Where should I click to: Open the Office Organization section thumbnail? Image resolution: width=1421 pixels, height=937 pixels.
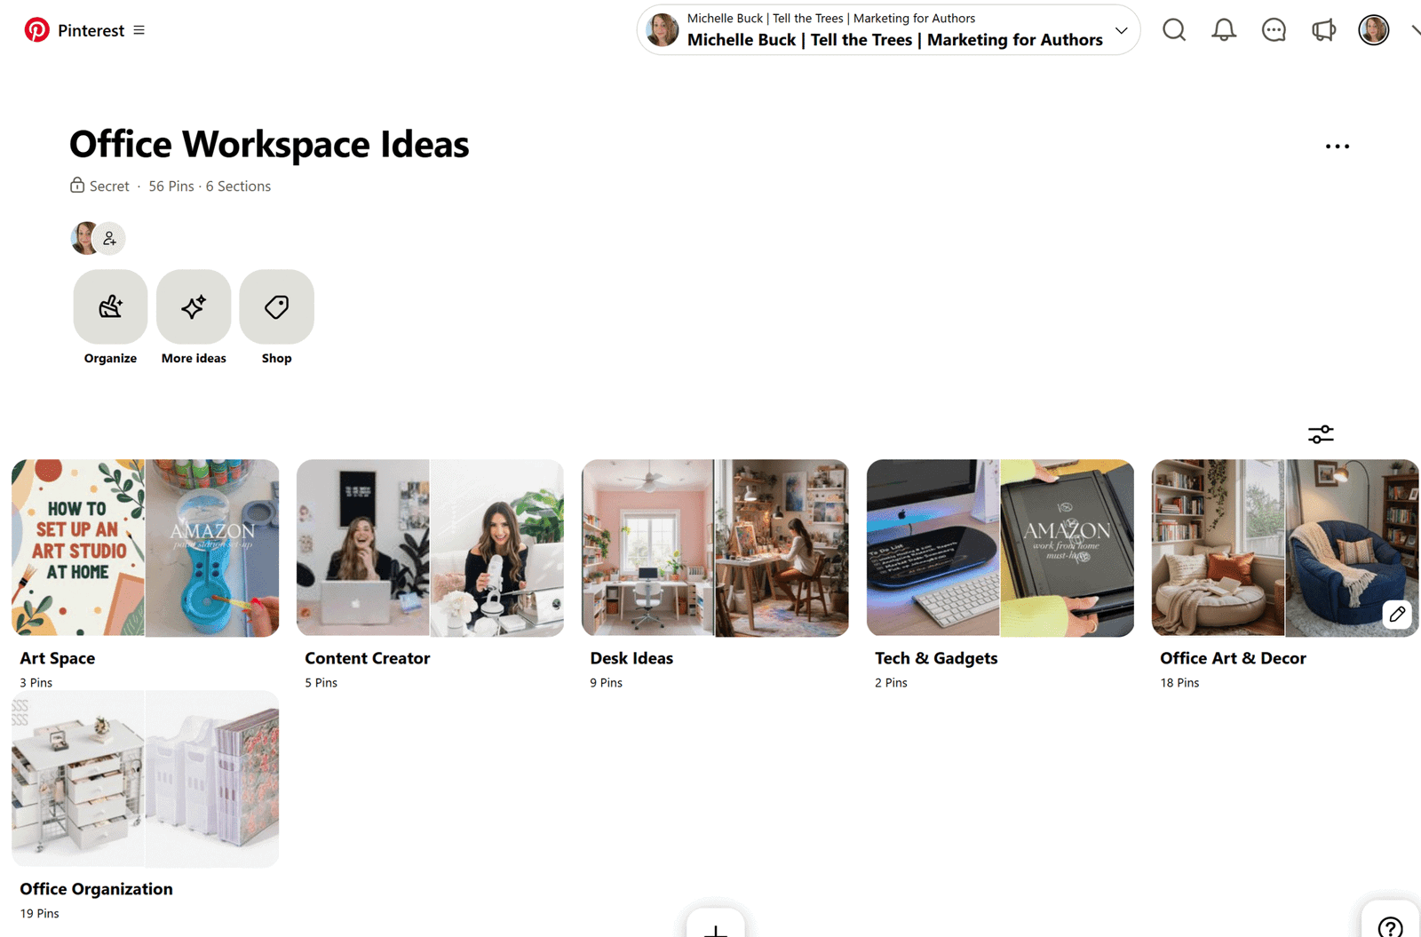(x=145, y=779)
